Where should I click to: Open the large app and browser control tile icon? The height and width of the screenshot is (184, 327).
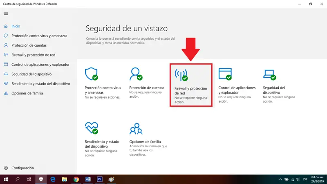[x=225, y=74]
